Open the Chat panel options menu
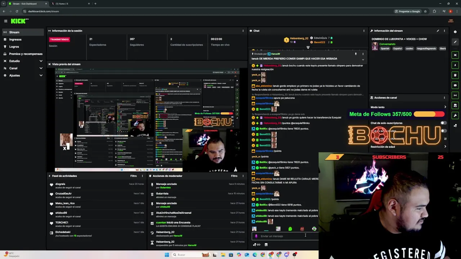Viewport: 461px width, 259px height. click(x=364, y=31)
